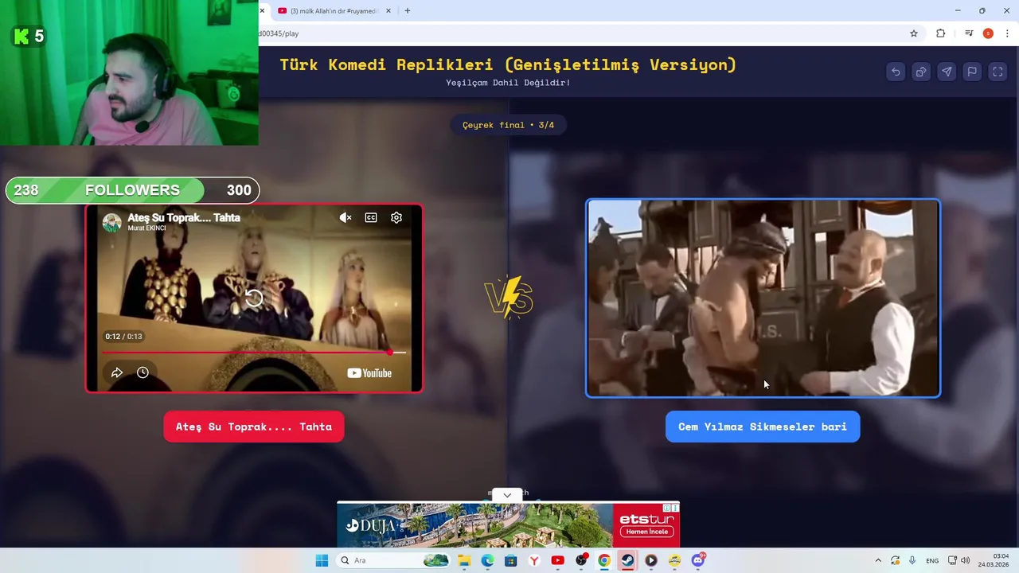Open Murat EKİNCİ channel avatar in player
Viewport: 1019px width, 573px height.
coord(112,223)
